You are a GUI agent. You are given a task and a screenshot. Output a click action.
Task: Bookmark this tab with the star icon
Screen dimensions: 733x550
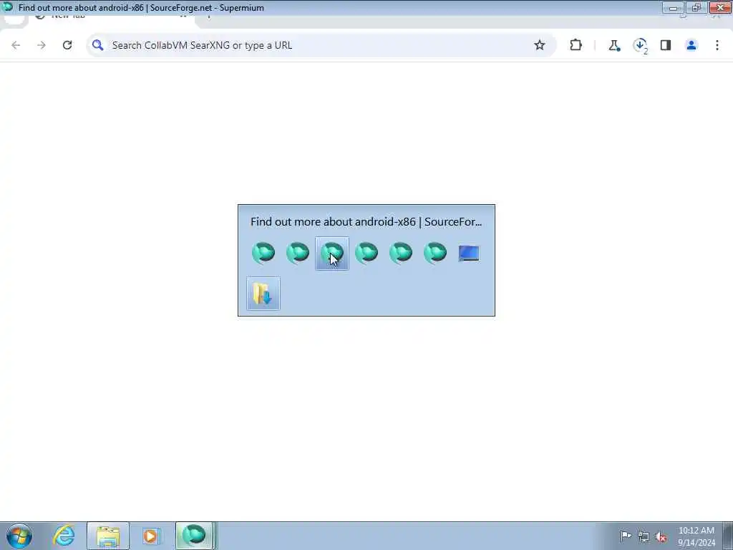coord(540,45)
